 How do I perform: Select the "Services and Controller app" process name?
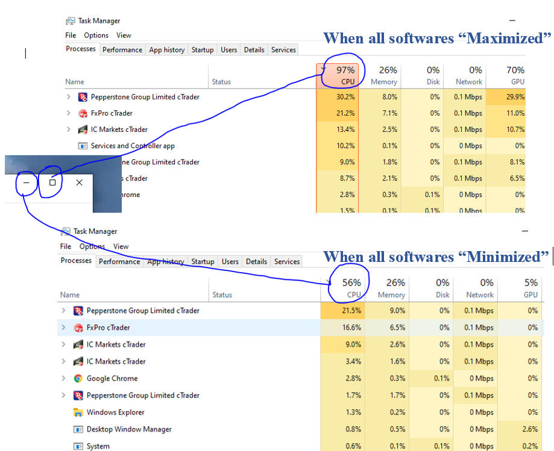tap(133, 146)
